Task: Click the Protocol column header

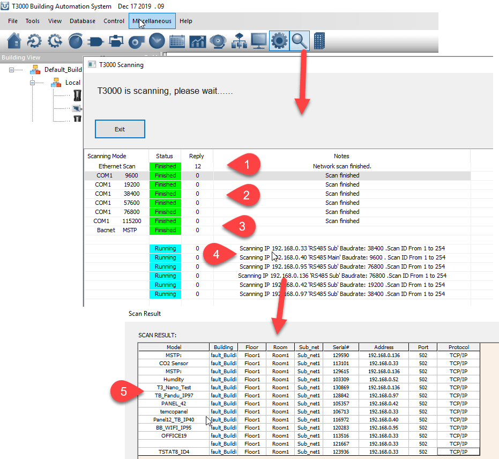Action: point(459,347)
